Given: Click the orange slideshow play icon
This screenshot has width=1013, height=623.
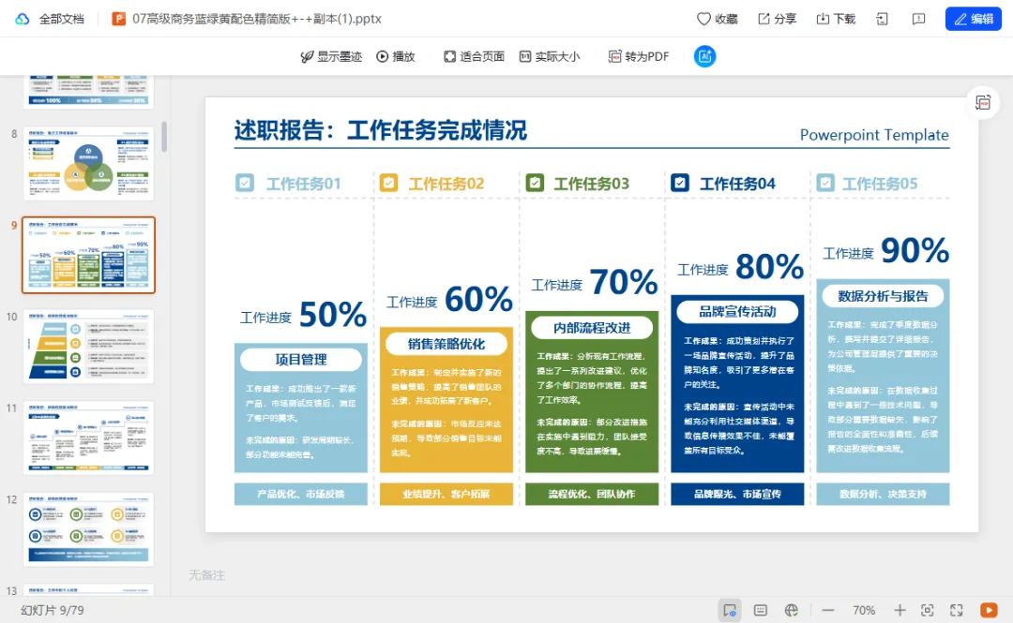Looking at the screenshot, I should (x=989, y=610).
